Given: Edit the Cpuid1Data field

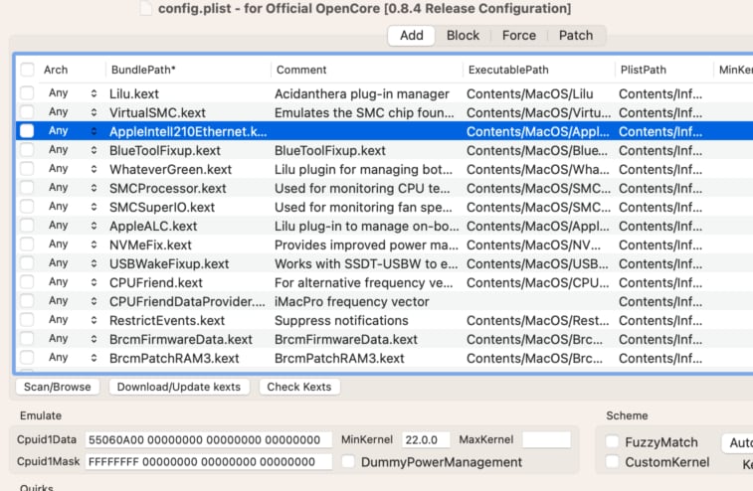Looking at the screenshot, I should click(209, 439).
